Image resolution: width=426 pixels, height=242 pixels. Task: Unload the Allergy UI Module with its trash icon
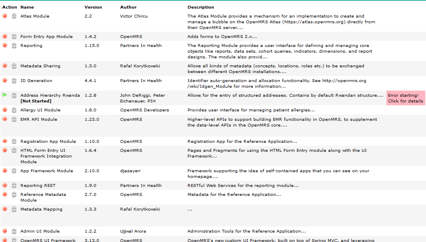[x=14, y=110]
